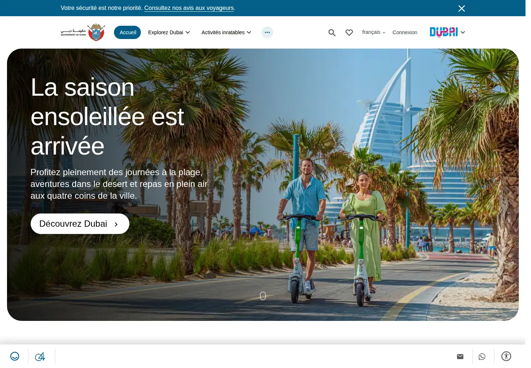Expand the Explorez Dubai menu
The width and height of the screenshot is (531, 368).
point(169,32)
